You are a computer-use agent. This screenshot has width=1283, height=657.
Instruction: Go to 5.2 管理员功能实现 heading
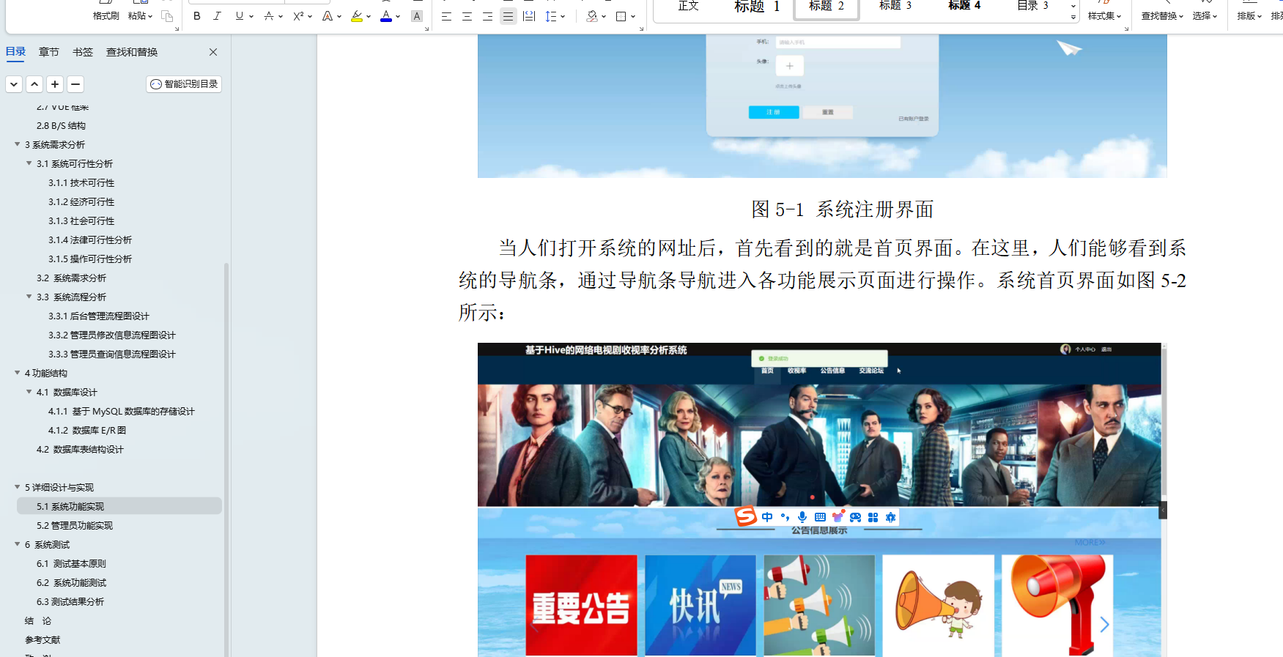[x=75, y=526]
